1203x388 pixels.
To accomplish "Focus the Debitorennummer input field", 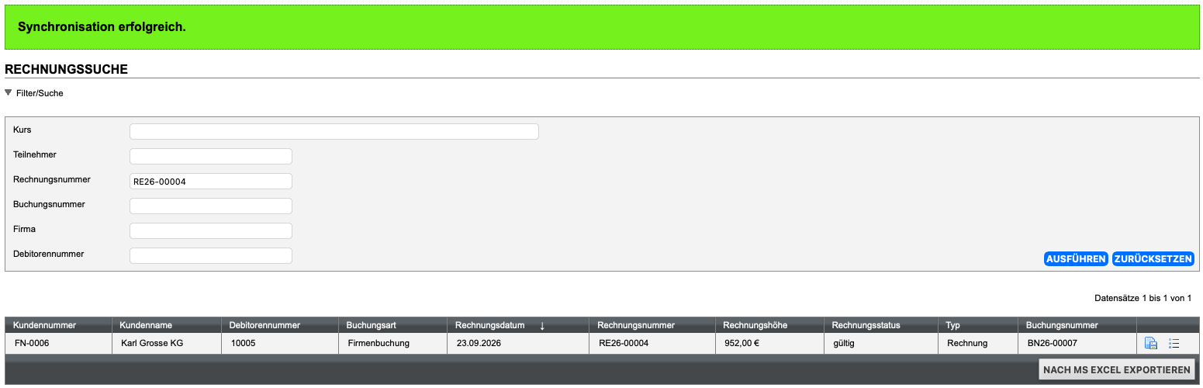I will (211, 255).
